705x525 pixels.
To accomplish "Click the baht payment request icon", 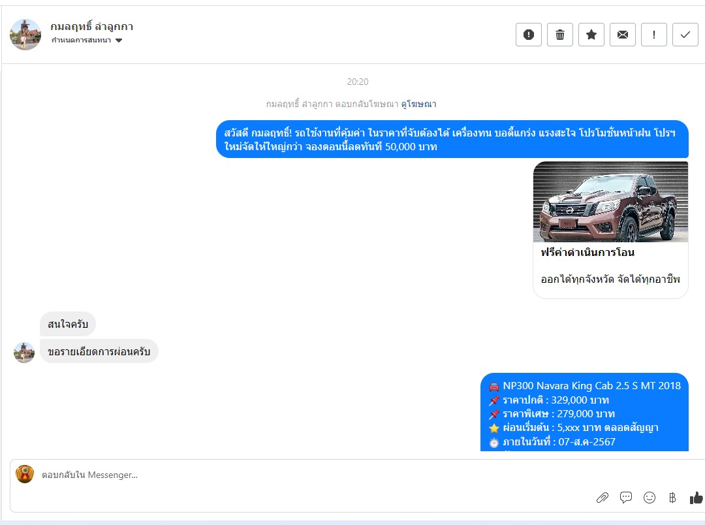I will (672, 498).
